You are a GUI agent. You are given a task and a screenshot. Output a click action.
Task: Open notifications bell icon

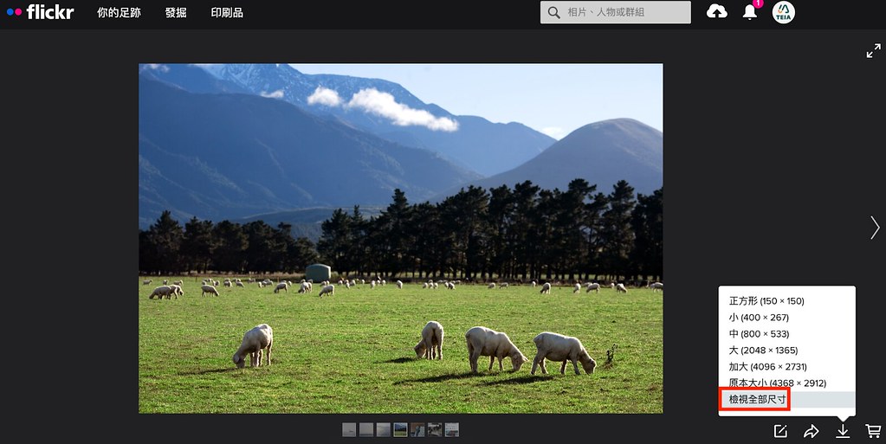coord(750,12)
